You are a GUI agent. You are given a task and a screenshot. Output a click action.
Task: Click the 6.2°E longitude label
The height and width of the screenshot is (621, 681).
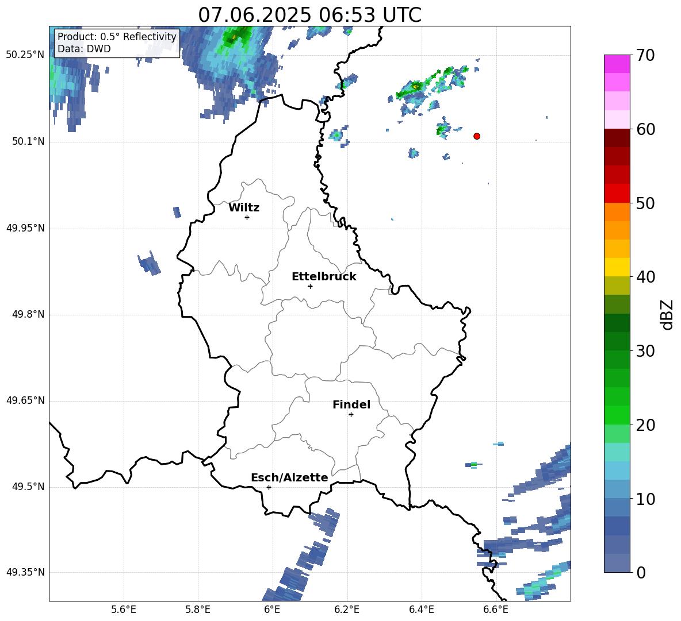pyautogui.click(x=347, y=610)
